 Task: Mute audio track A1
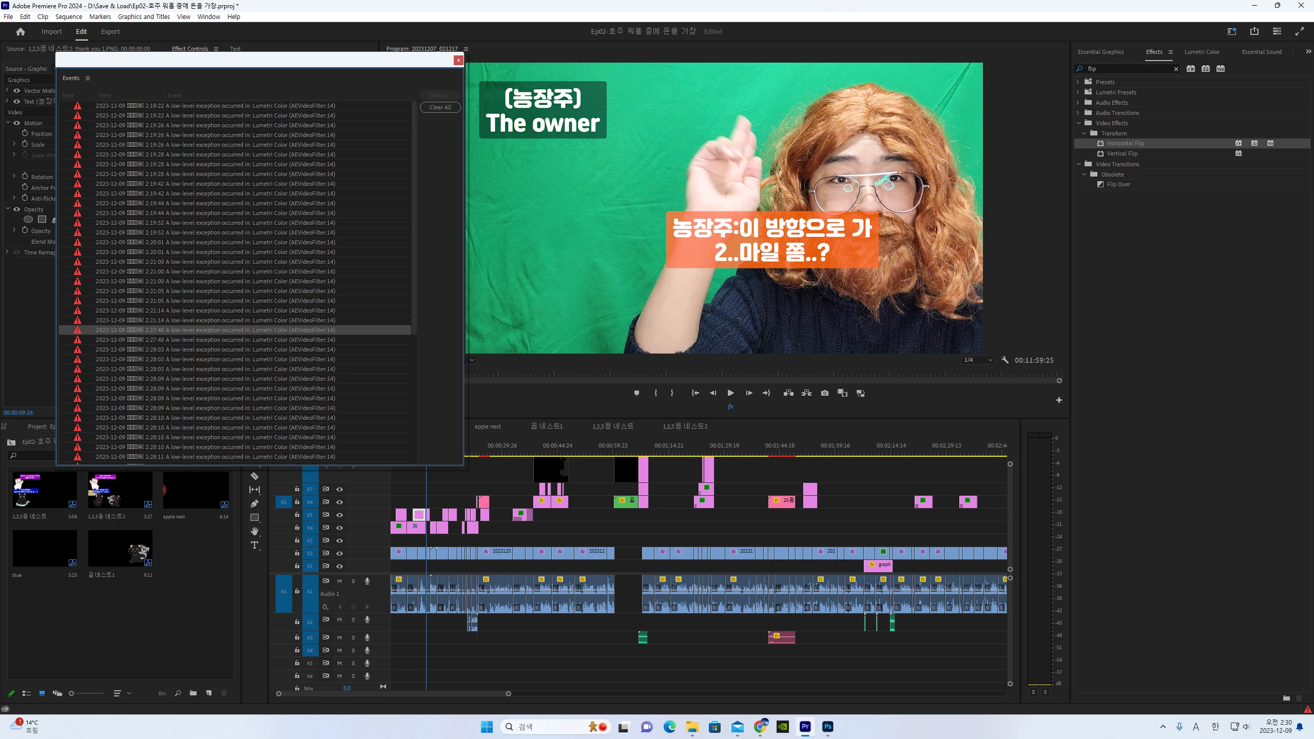click(x=339, y=581)
